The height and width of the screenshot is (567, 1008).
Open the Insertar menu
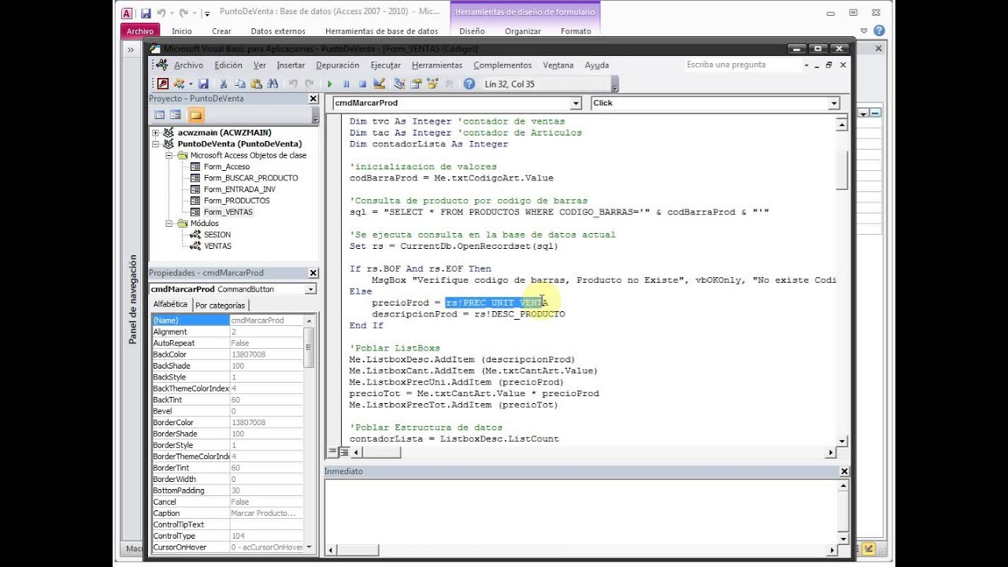click(291, 65)
